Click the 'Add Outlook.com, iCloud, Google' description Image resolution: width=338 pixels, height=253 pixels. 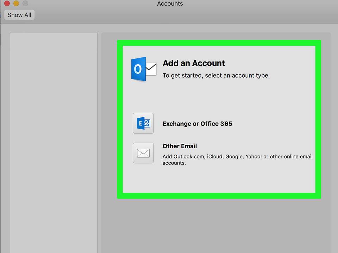click(x=237, y=160)
